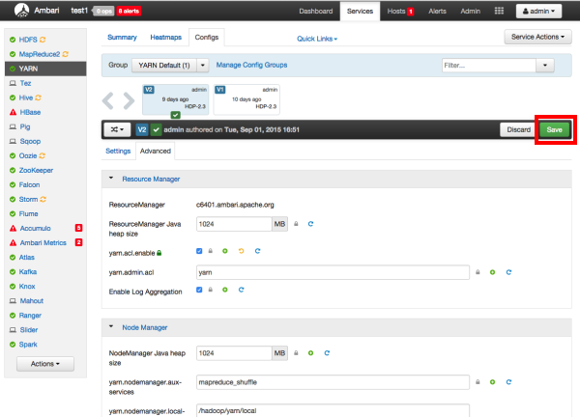Click Discard button

click(x=518, y=129)
